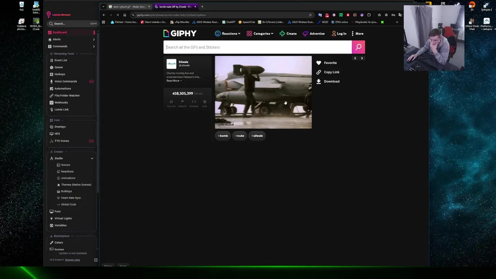
Task: Open Giphy Reactions dropdown
Action: pos(228,34)
